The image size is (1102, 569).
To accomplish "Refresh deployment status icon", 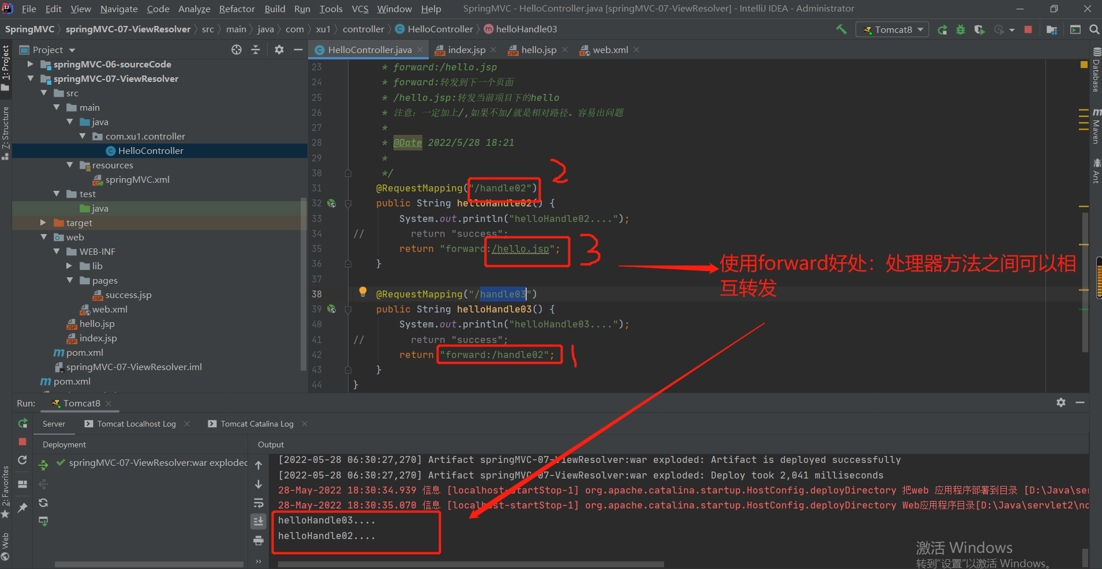I will coord(43,503).
